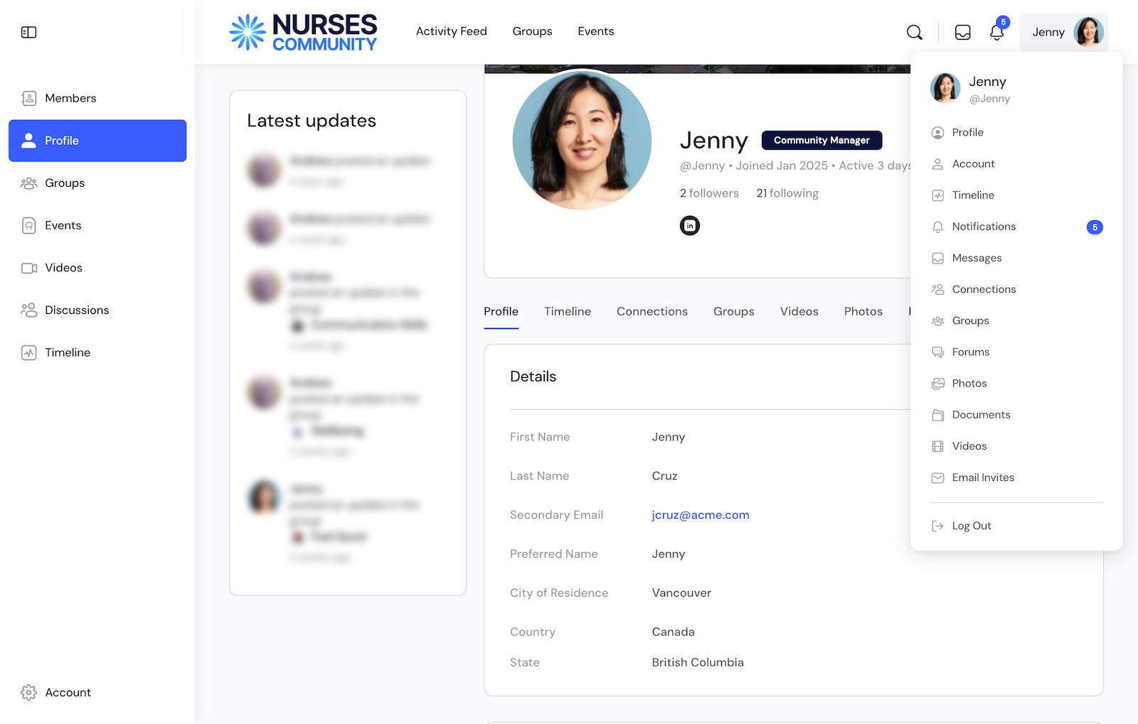
Task: Click the Nurses Community logo
Action: (303, 31)
